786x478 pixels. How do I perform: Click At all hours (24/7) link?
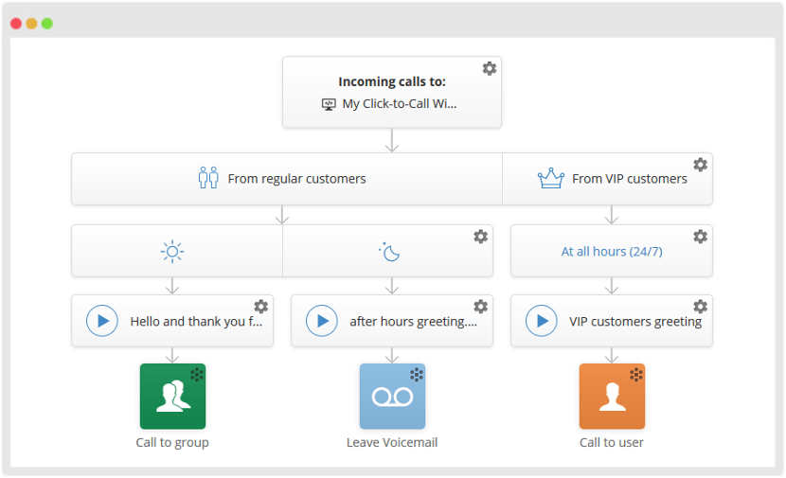click(612, 252)
